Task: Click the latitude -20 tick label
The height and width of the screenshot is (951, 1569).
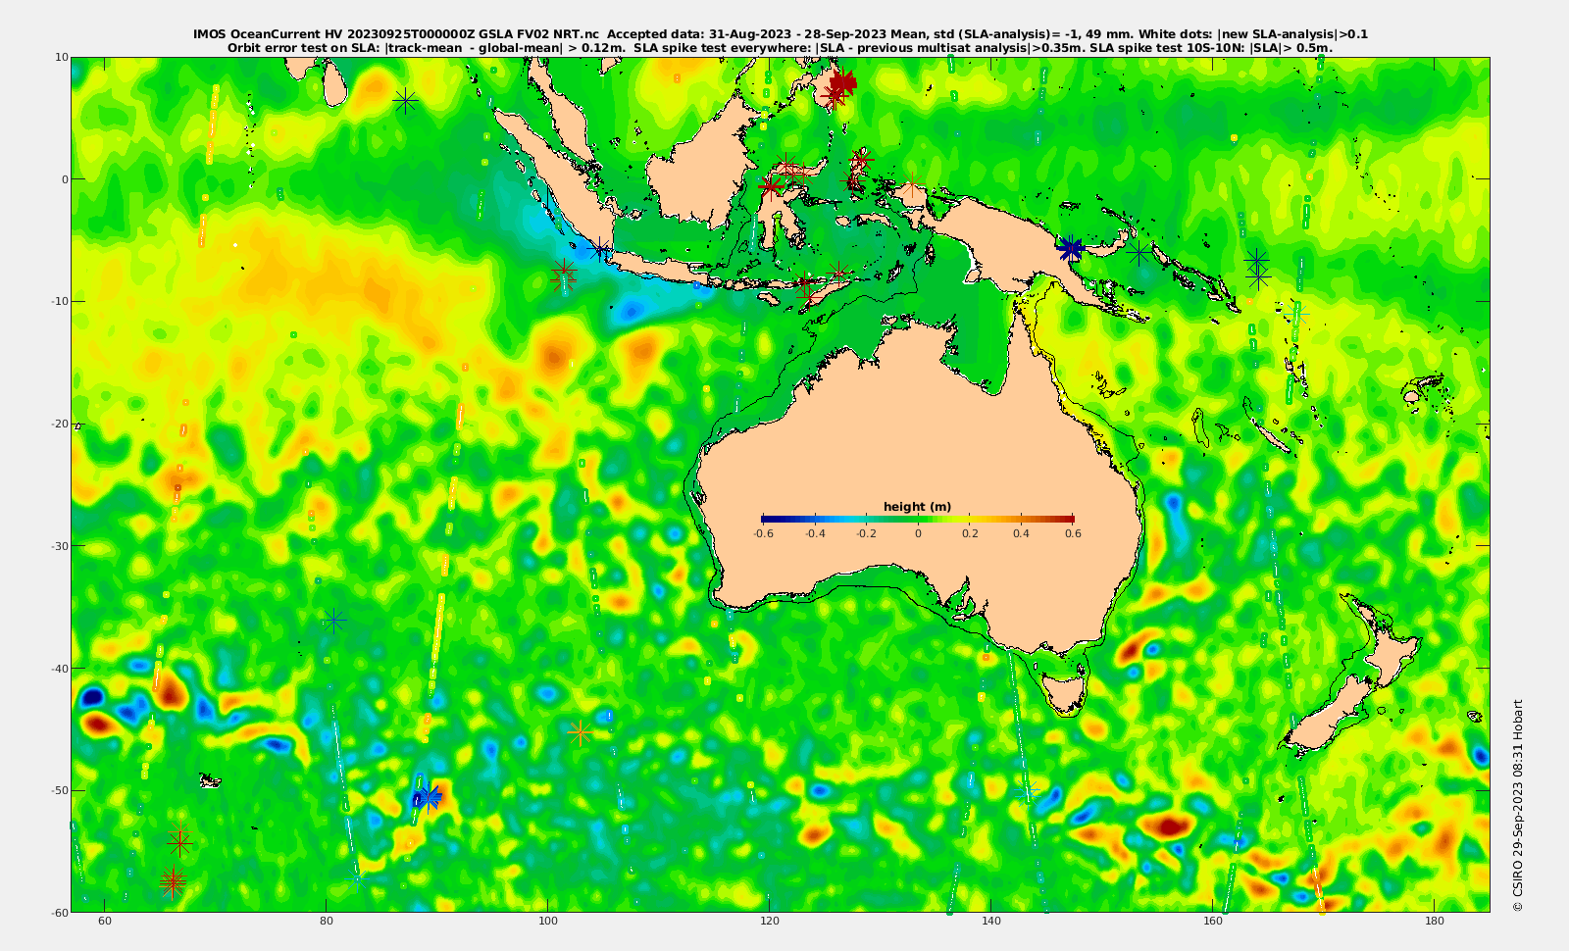Action: click(x=60, y=424)
